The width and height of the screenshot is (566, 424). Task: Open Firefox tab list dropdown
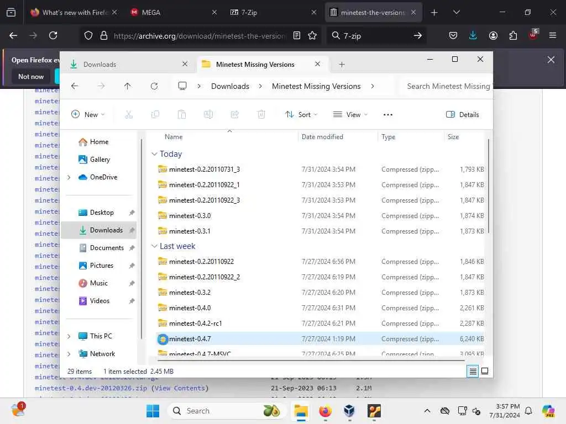tap(456, 12)
